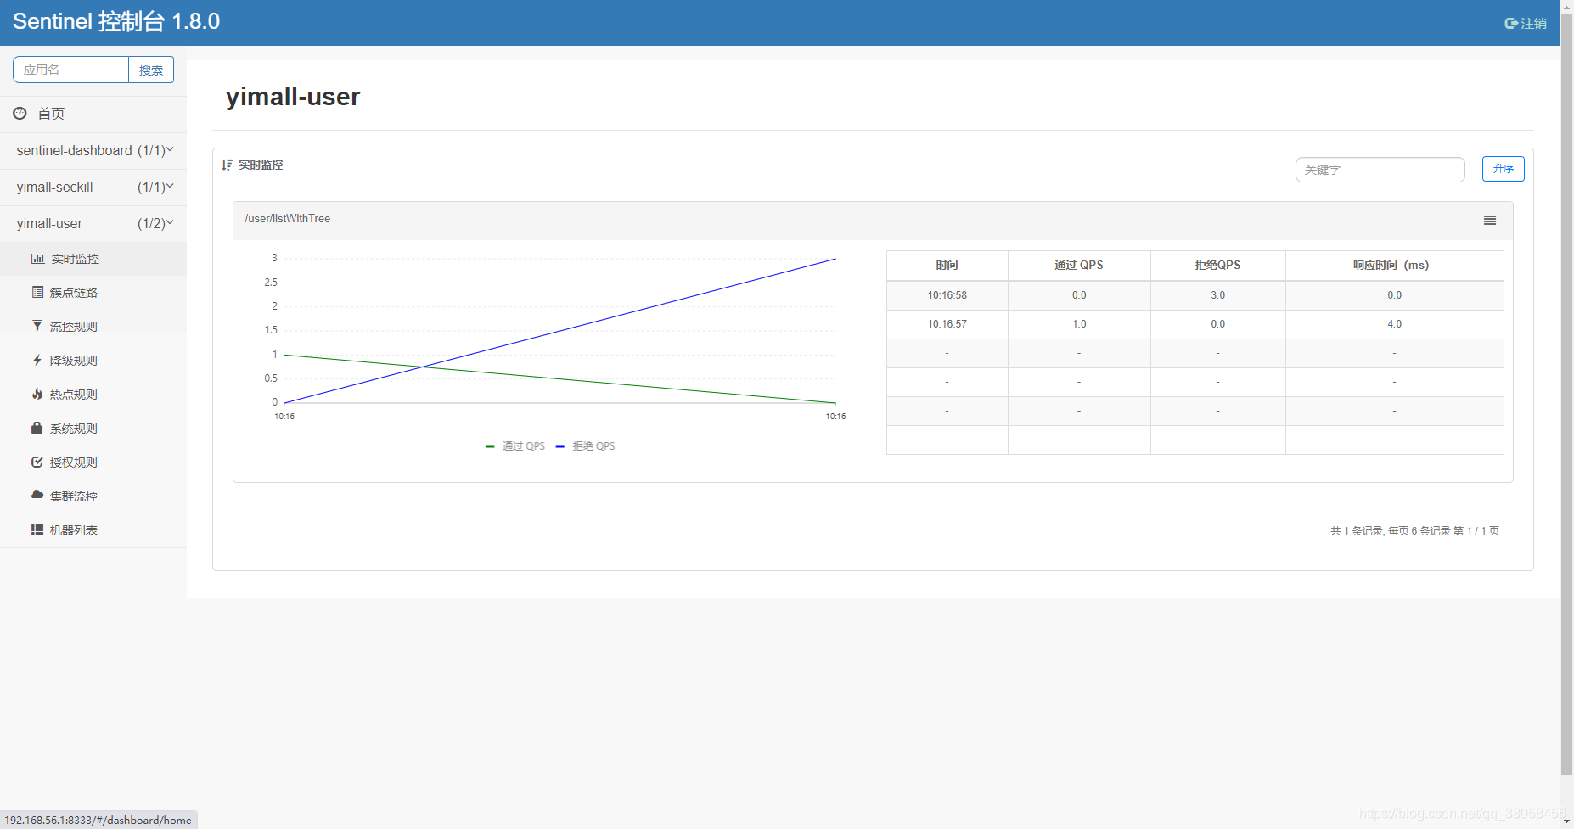Viewport: 1574px width, 829px height.
Task: Click the 10:16:58 time cell
Action: pyautogui.click(x=947, y=295)
